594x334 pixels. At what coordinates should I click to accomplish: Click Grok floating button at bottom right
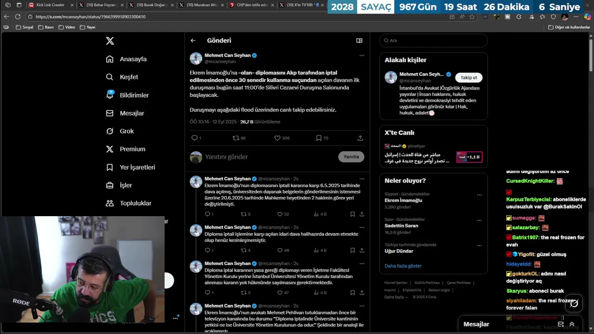click(574, 303)
